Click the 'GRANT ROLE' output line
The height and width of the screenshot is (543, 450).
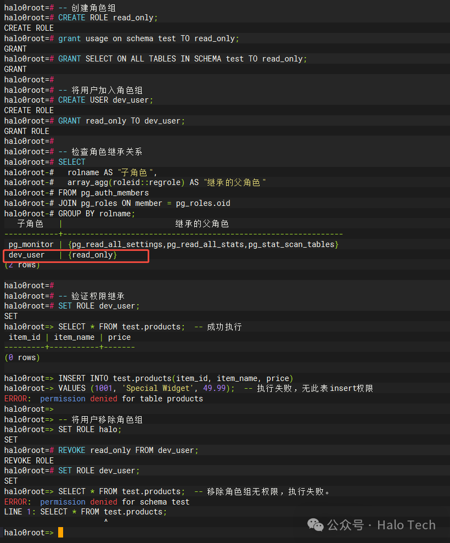tap(27, 131)
